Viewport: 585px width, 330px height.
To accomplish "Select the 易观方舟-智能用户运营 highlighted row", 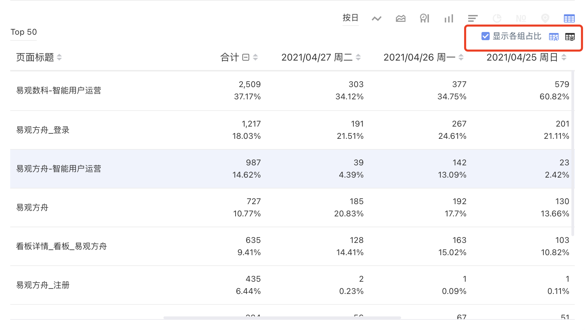I will 292,169.
